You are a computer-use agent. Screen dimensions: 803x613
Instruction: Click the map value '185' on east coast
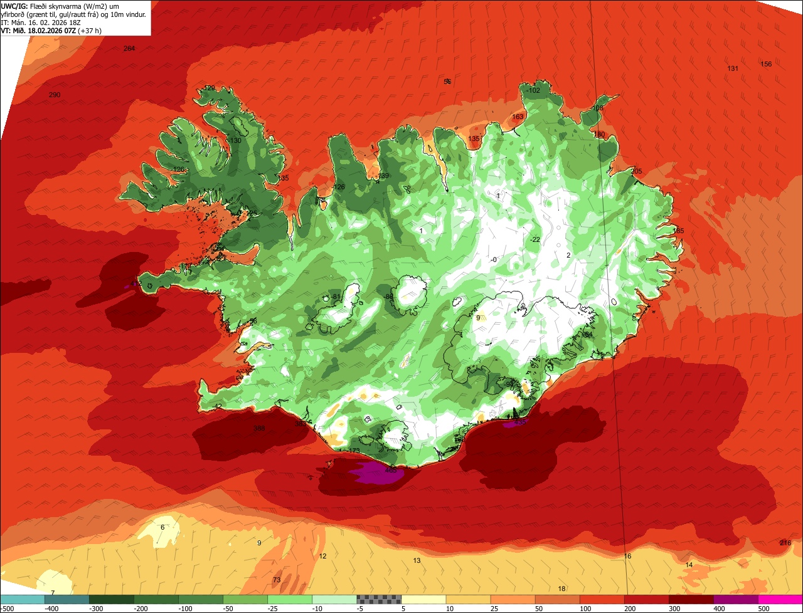click(x=678, y=231)
